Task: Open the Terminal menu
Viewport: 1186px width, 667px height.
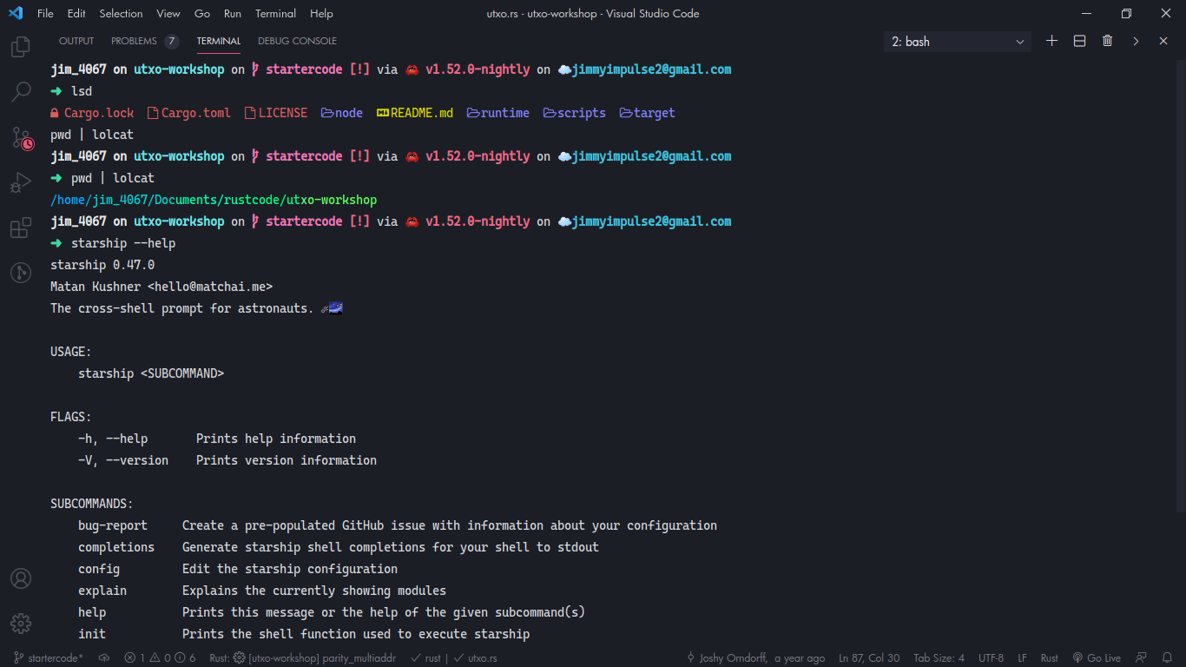Action: (x=274, y=13)
